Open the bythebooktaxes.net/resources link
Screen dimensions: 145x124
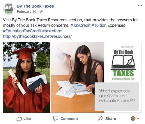pos(37,36)
